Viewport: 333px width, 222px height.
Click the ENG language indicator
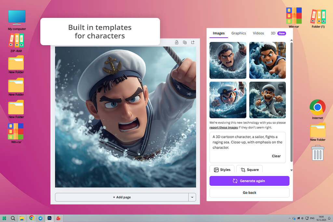click(312, 218)
